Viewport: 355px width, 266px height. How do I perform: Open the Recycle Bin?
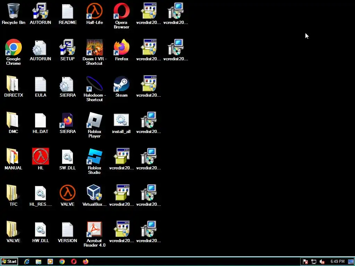coord(14,14)
